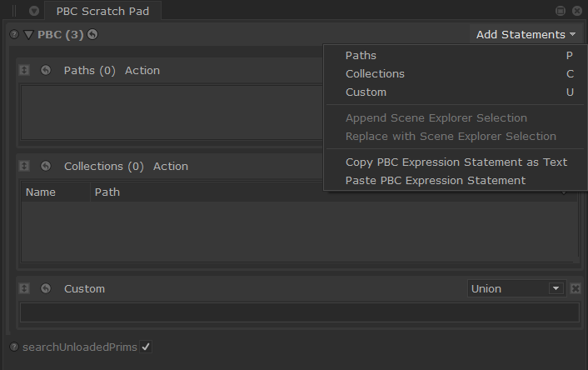588x370 pixels.
Task: Uncheck the searchUnloadedPrims checkbox
Action: click(x=146, y=347)
